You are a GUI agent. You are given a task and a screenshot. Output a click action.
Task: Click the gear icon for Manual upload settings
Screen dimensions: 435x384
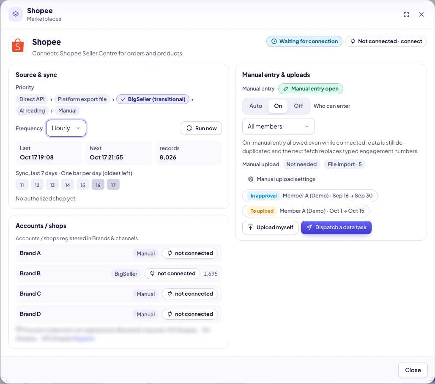coord(251,179)
